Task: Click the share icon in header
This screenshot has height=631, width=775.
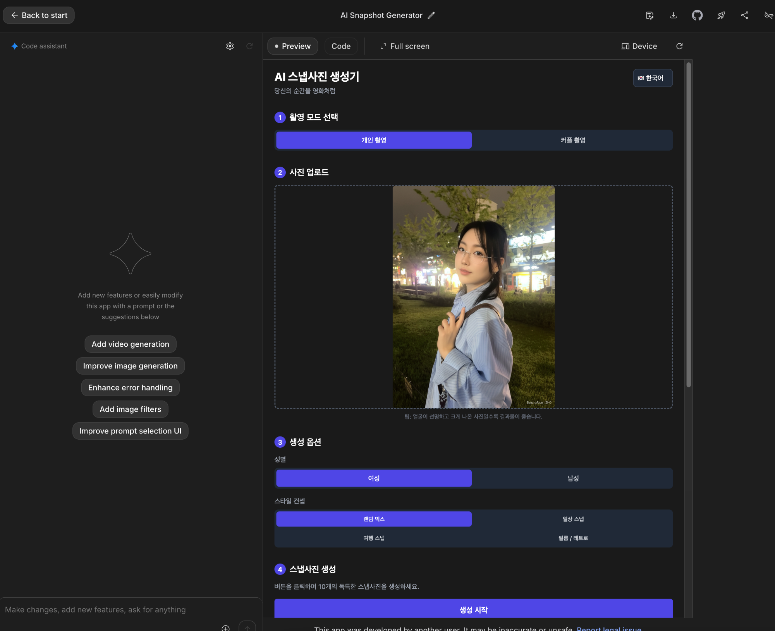Action: (744, 15)
